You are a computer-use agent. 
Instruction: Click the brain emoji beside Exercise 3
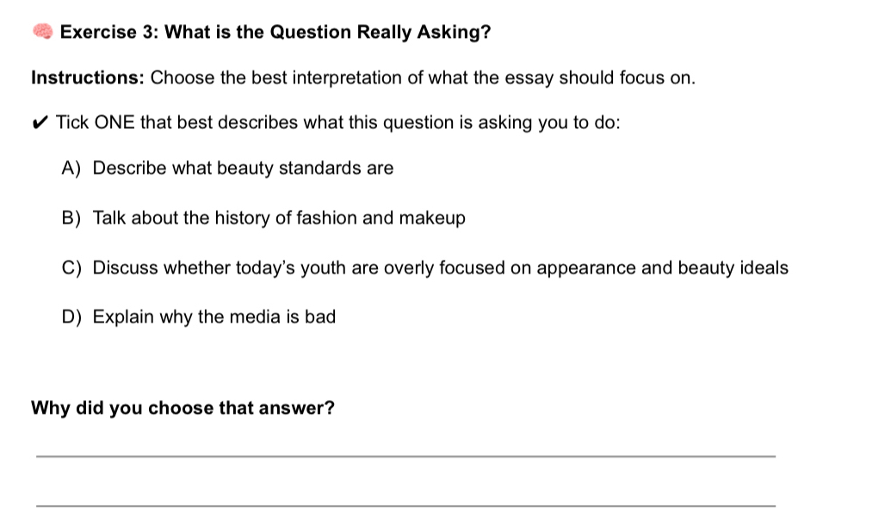[43, 33]
